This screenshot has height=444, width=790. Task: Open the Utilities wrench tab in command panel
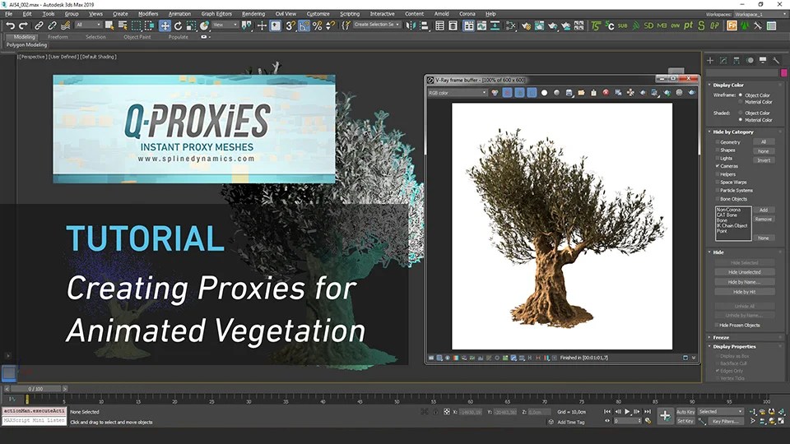[x=776, y=60]
